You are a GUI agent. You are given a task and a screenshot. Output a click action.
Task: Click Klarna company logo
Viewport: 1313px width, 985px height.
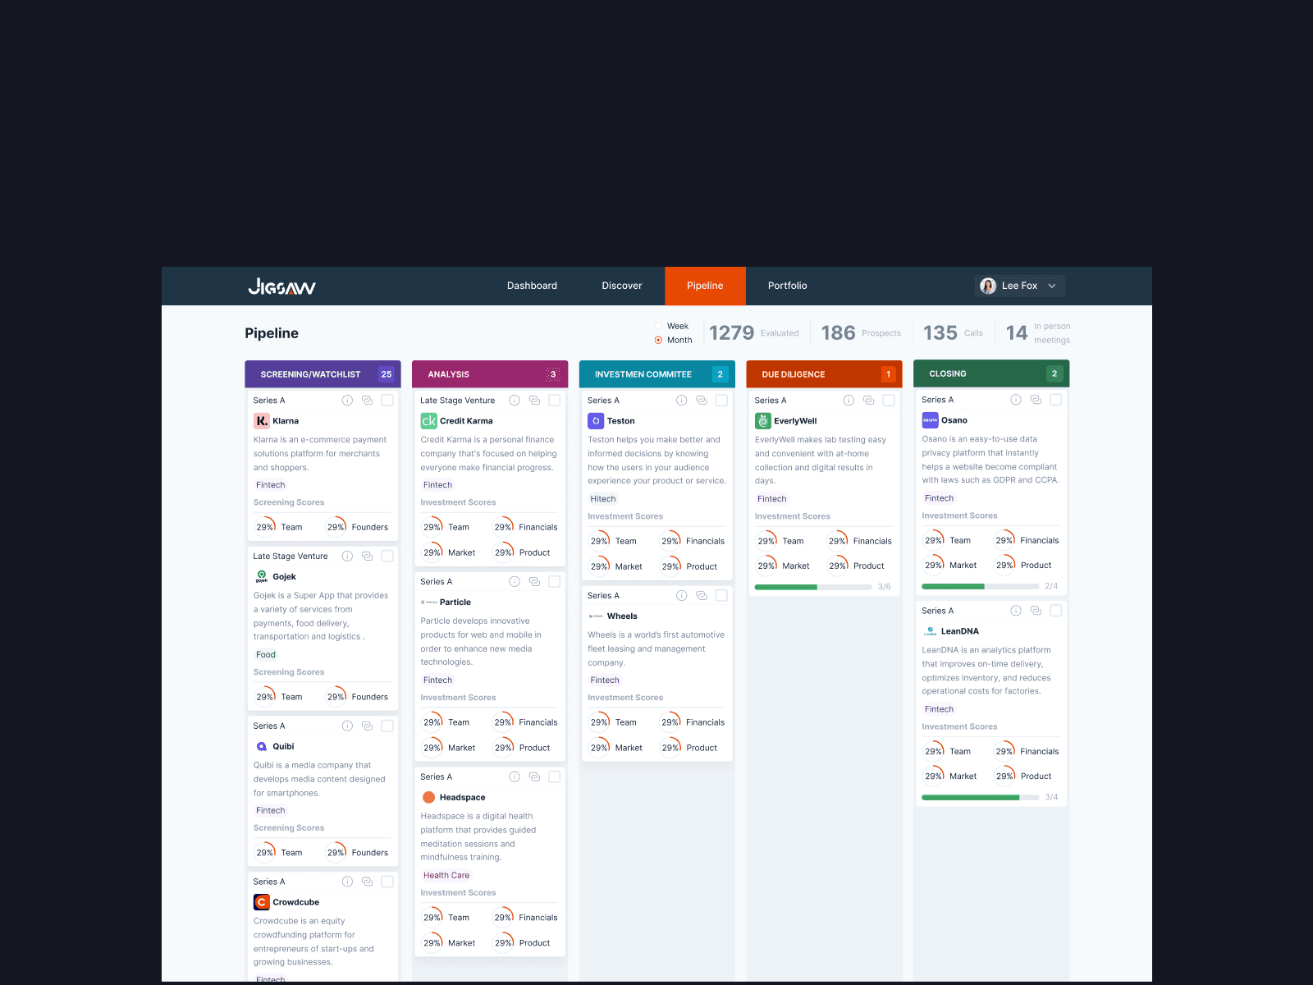tap(262, 421)
